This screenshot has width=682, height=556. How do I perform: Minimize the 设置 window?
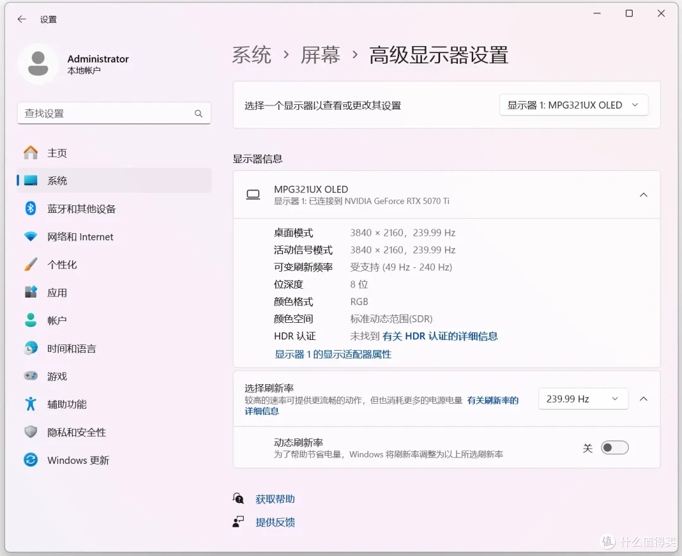597,13
